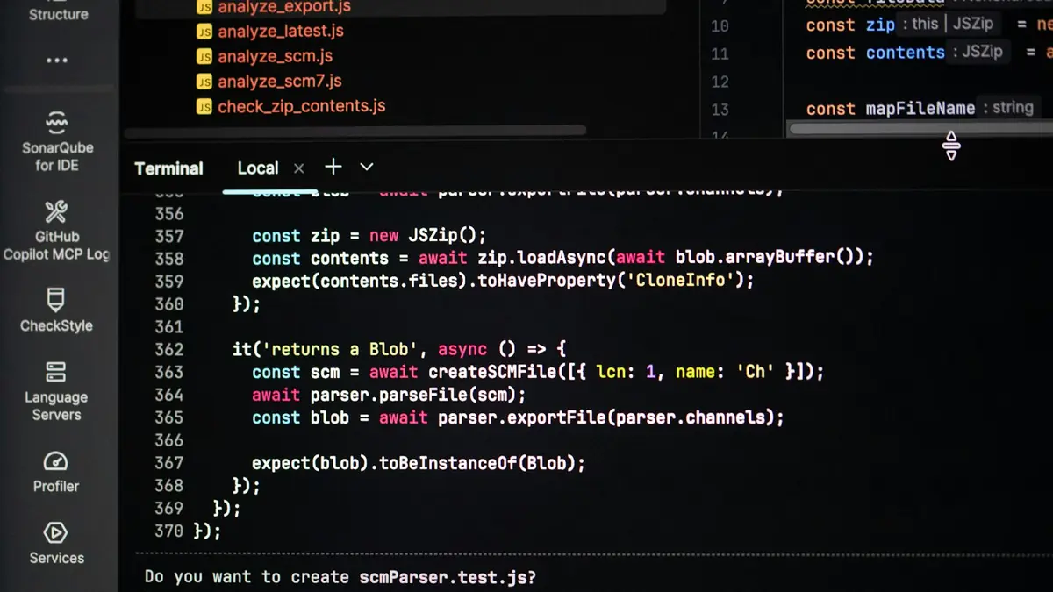Select analyze_scm.js in the file list

point(275,56)
